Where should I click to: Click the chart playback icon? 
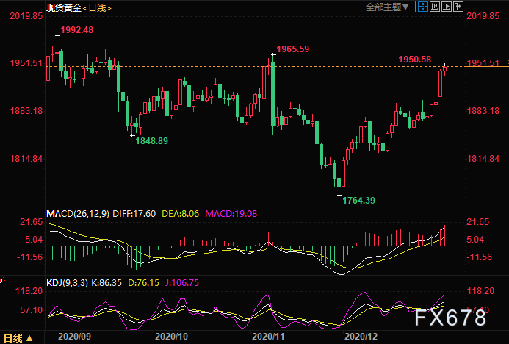(x=446, y=7)
